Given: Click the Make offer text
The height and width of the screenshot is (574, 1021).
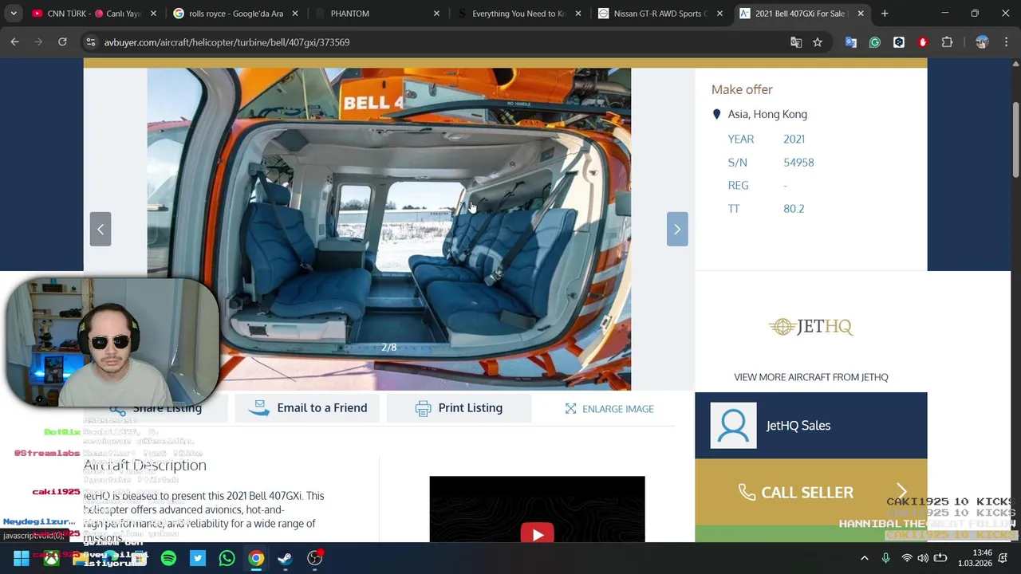Looking at the screenshot, I should point(742,89).
